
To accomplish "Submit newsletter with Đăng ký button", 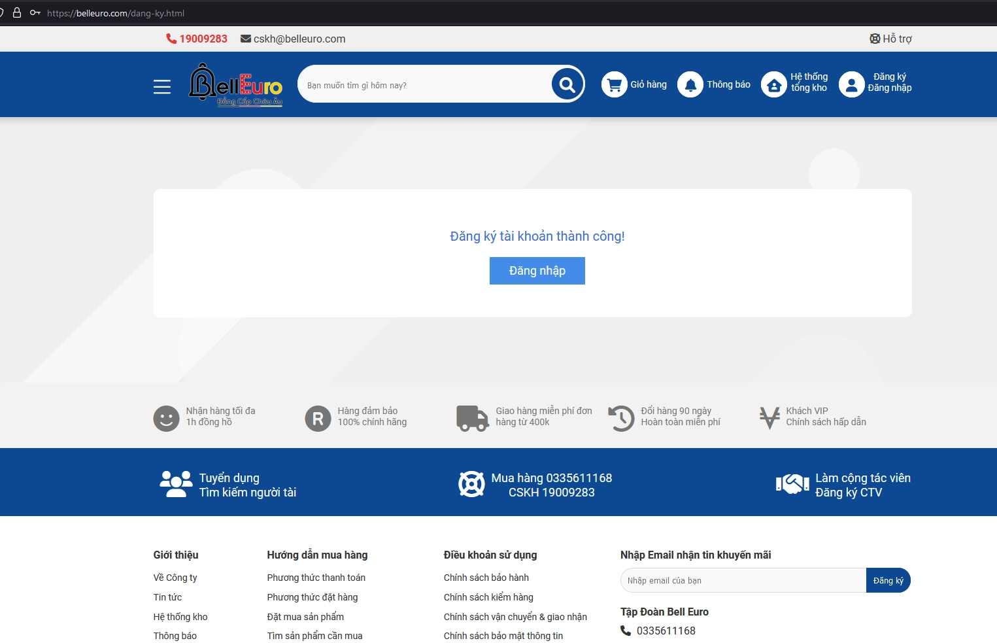I will (888, 580).
